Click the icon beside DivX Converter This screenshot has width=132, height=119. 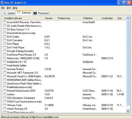[x=5, y=40]
